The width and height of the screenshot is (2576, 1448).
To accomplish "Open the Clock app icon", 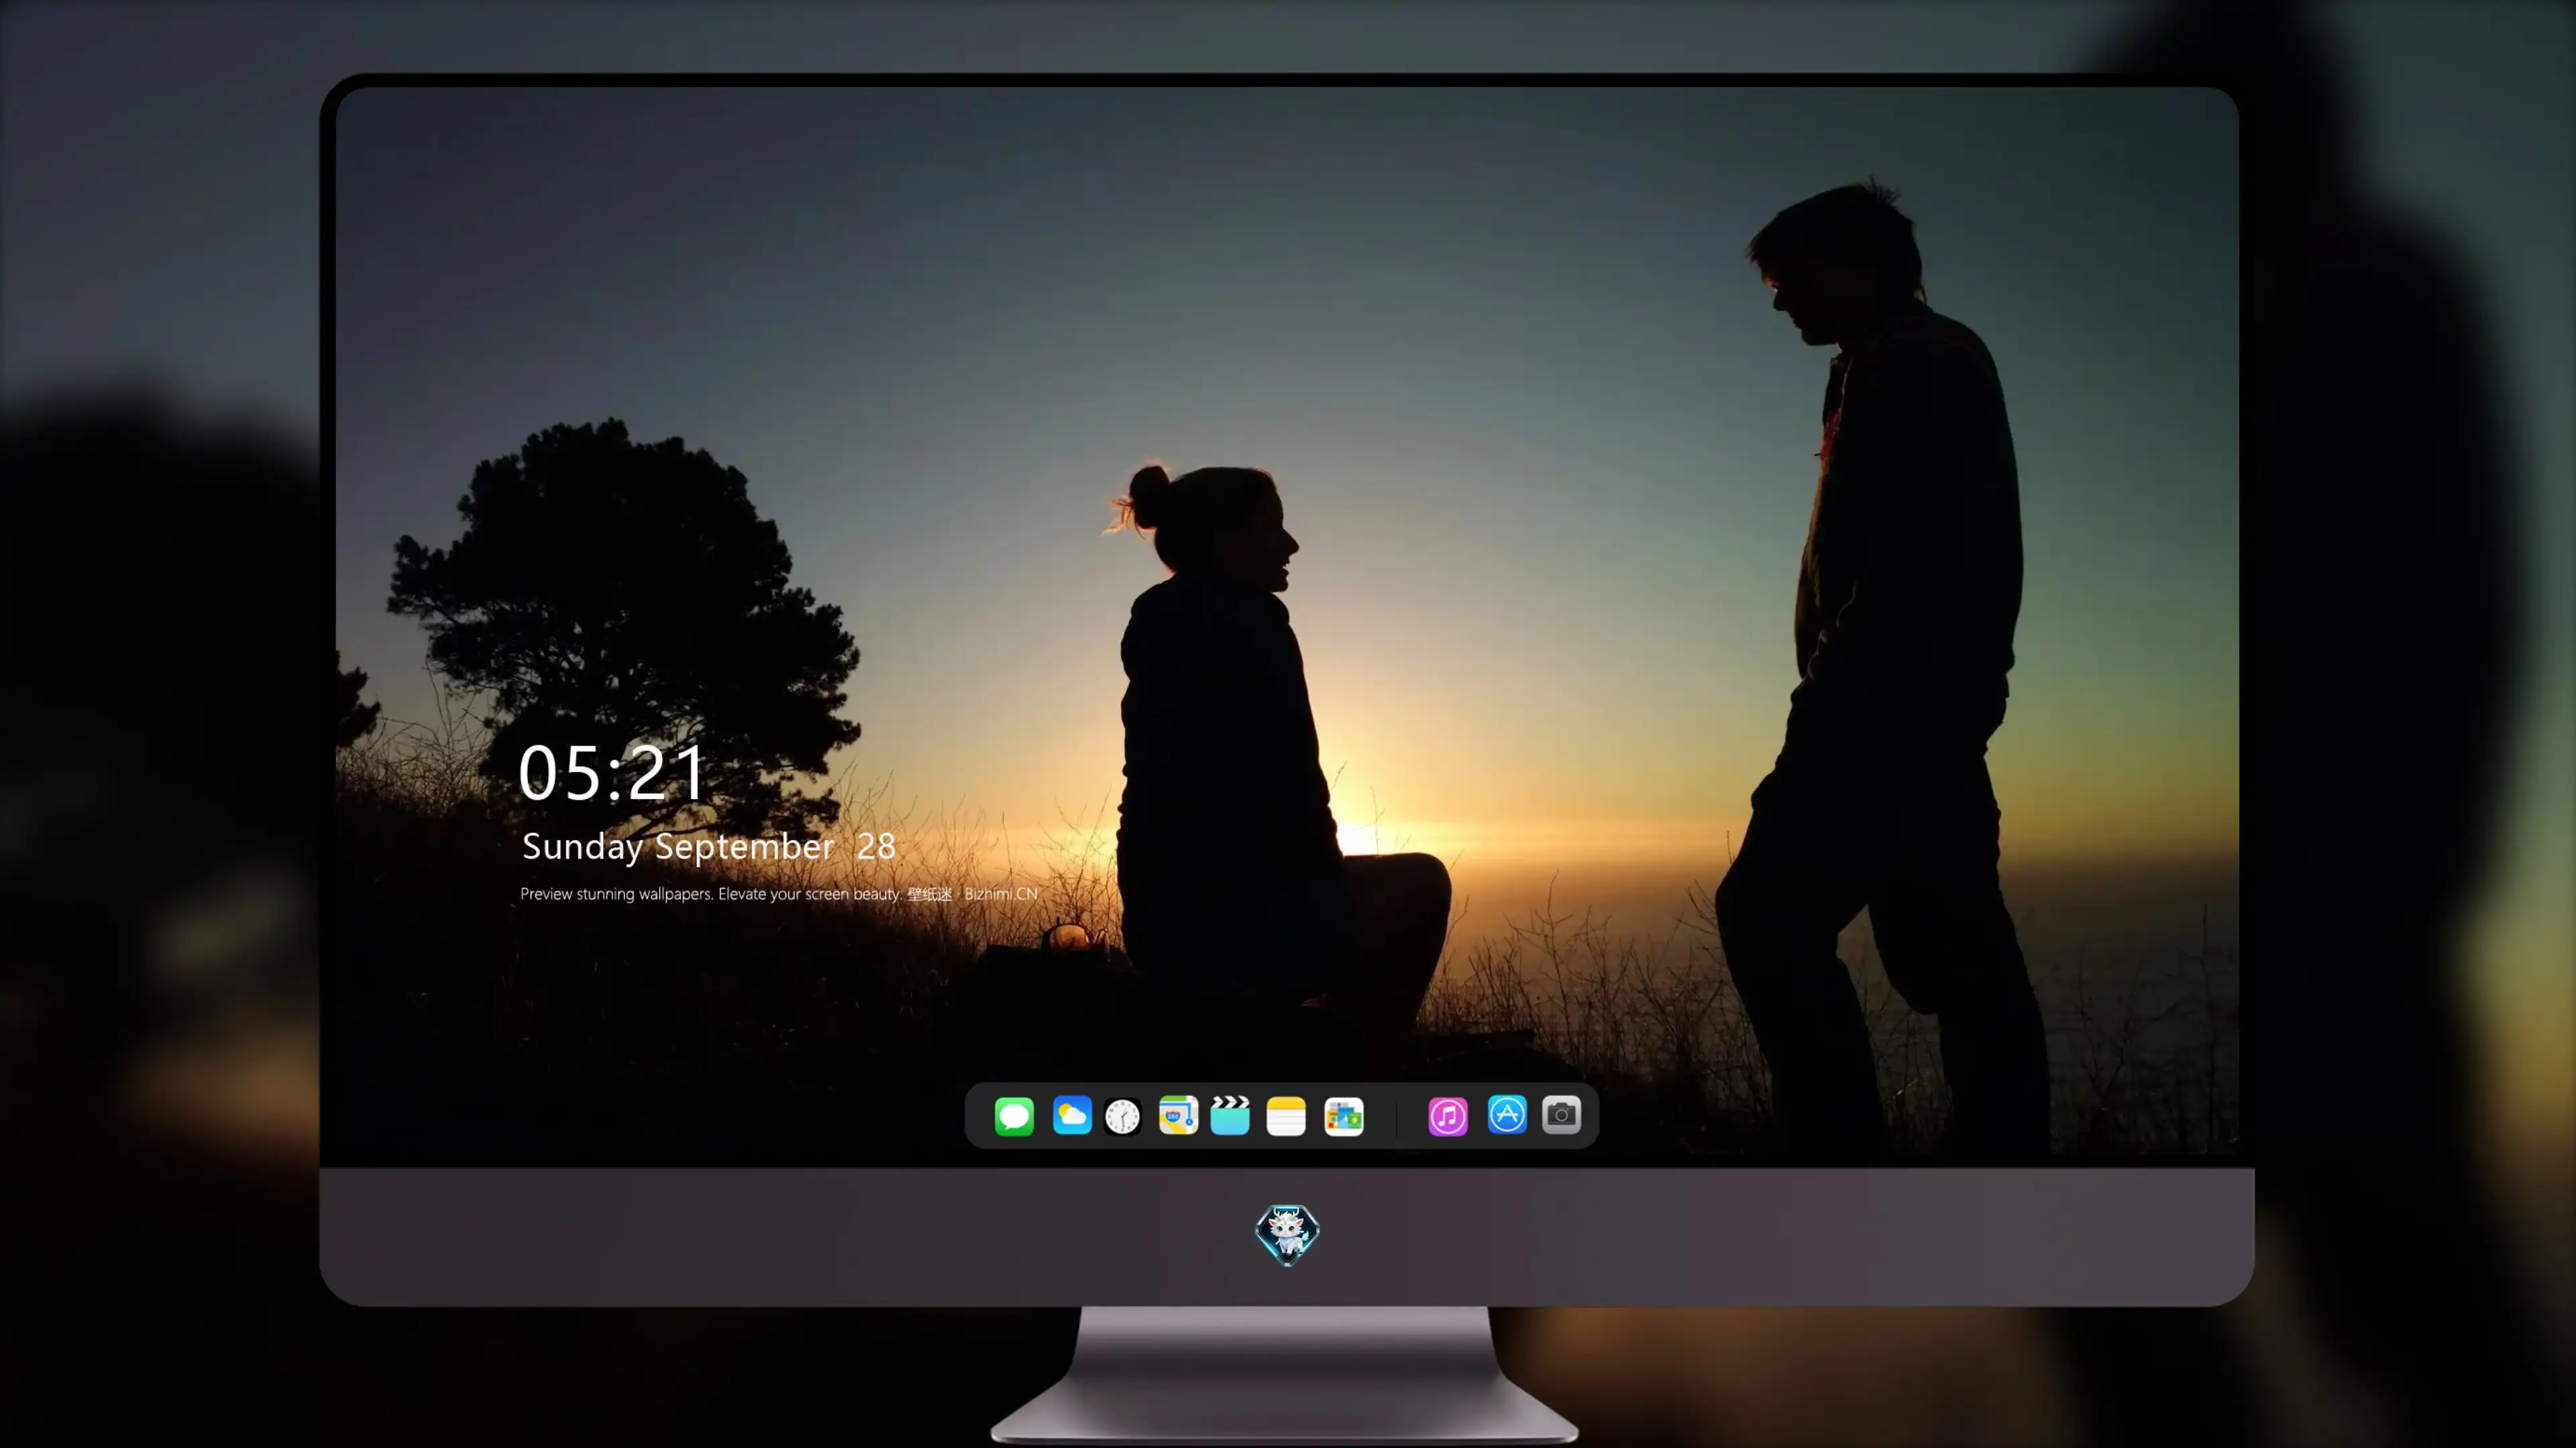I will [x=1123, y=1116].
